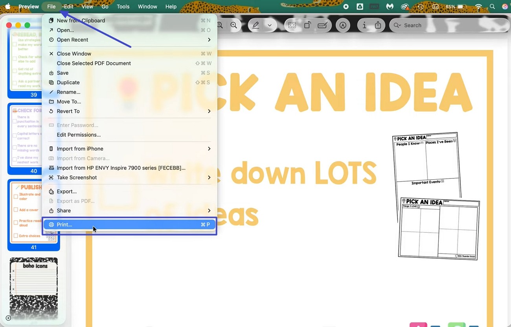The height and width of the screenshot is (327, 511).
Task: Select the page 39 thumbnail
Action: point(34,64)
